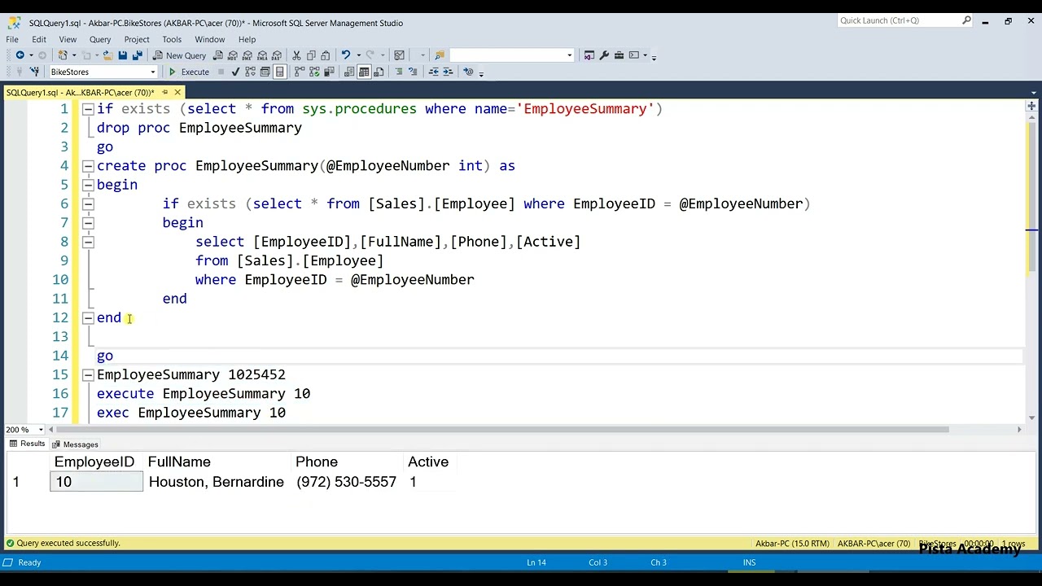Open the Edit menu
1042x586 pixels.
[x=39, y=39]
